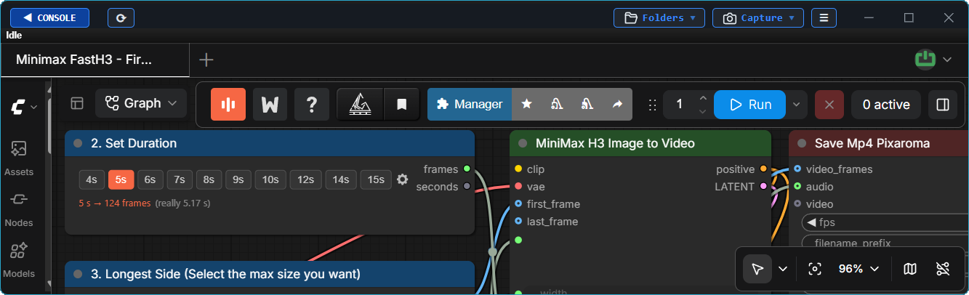Toggle the panel layout icon beside Graph

(77, 104)
